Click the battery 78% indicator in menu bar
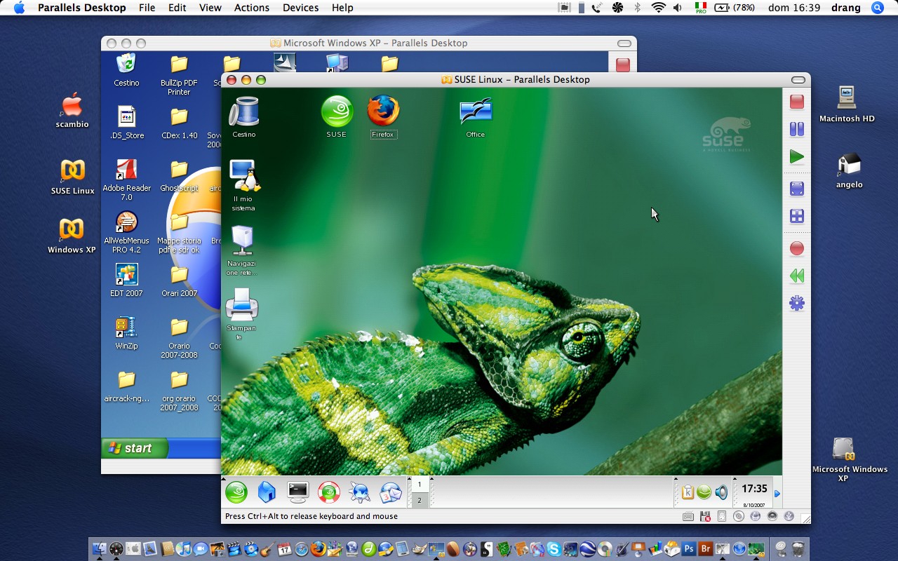The image size is (898, 561). pos(735,8)
